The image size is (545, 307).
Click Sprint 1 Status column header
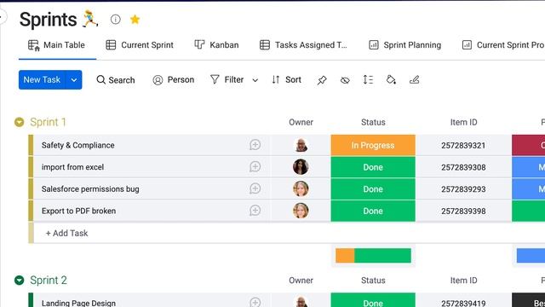point(373,122)
